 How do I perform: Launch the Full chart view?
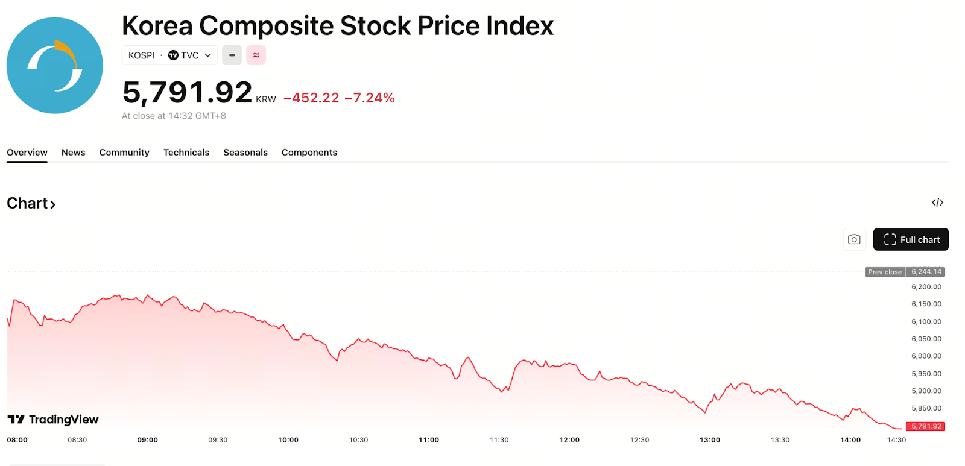(911, 239)
